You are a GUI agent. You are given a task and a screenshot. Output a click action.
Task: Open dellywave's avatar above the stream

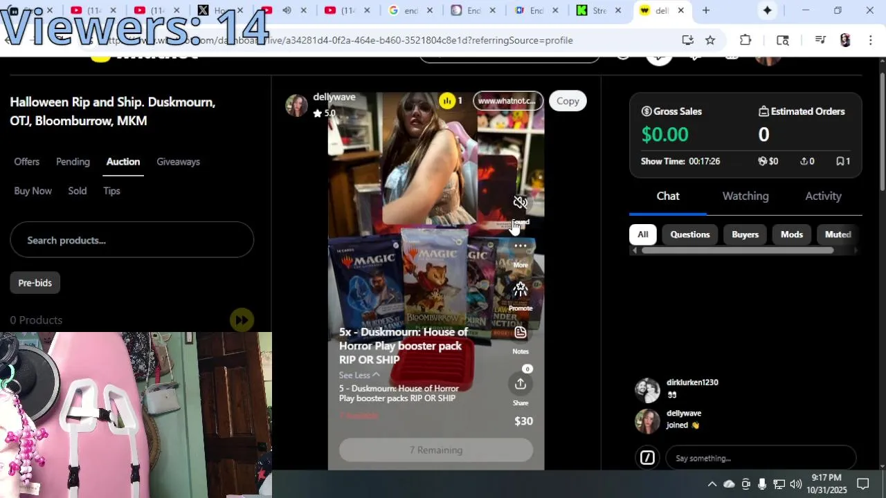(296, 105)
